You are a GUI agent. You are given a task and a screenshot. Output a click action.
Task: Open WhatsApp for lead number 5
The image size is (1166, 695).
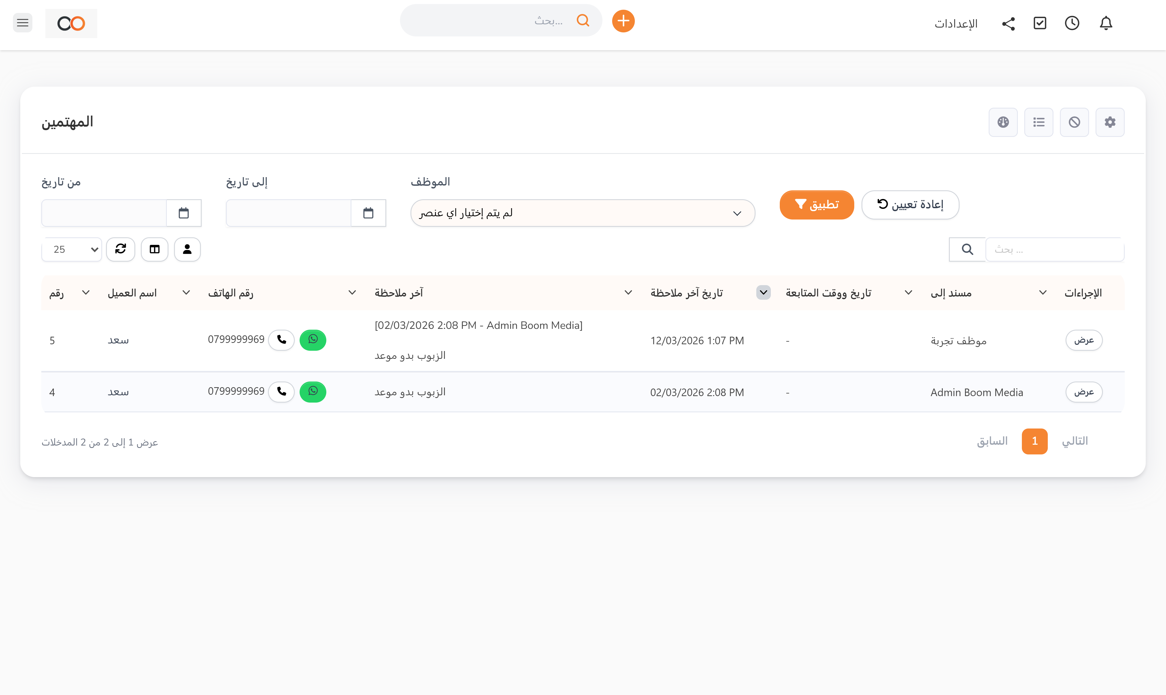pos(313,340)
